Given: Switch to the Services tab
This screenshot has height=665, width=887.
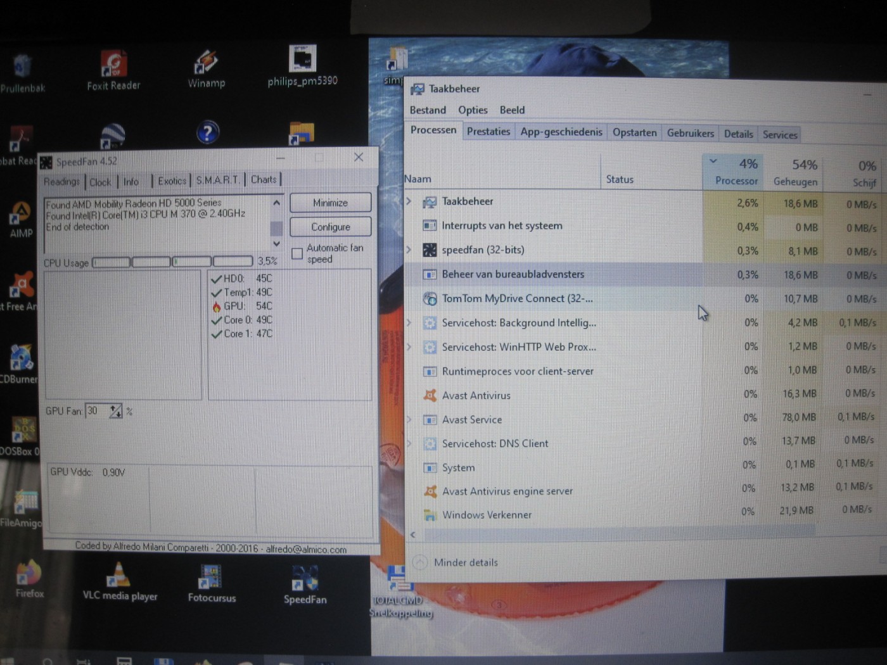Looking at the screenshot, I should coord(780,134).
